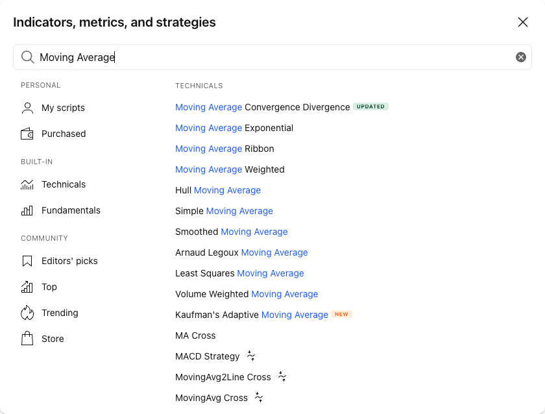Open Fundamentals bar chart icon
This screenshot has width=545, height=414.
pos(27,211)
